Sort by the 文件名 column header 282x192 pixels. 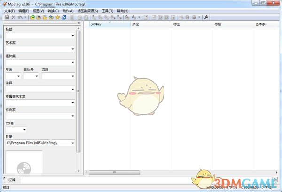[110, 24]
